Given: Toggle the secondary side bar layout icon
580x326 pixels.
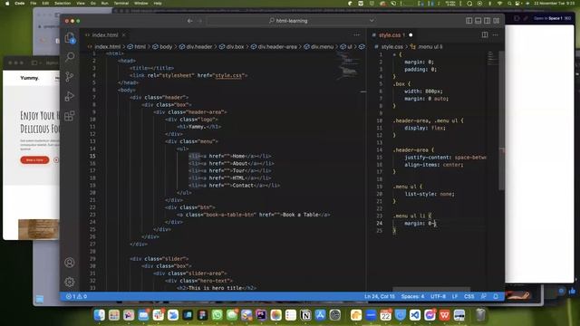Looking at the screenshot, I should (488, 21).
